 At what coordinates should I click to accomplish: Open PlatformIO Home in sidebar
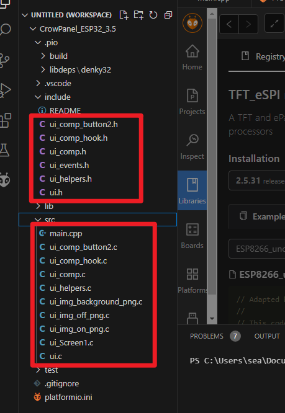click(x=192, y=58)
